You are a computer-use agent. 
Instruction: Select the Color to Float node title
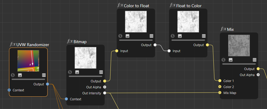(x=137, y=6)
